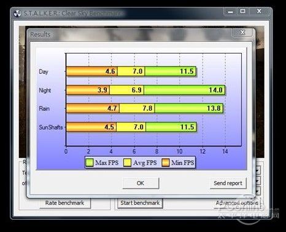Click the OK button in Results dialog
The width and height of the screenshot is (286, 232).
(141, 183)
